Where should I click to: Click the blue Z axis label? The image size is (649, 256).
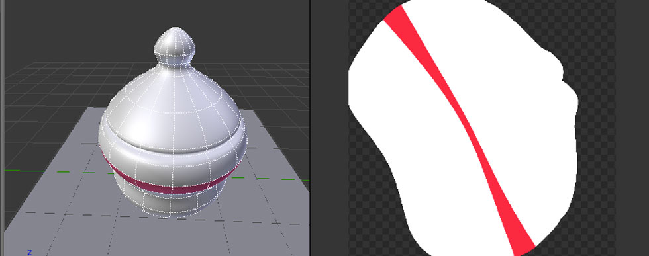click(29, 252)
